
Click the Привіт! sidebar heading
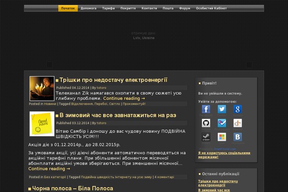pos(209,83)
